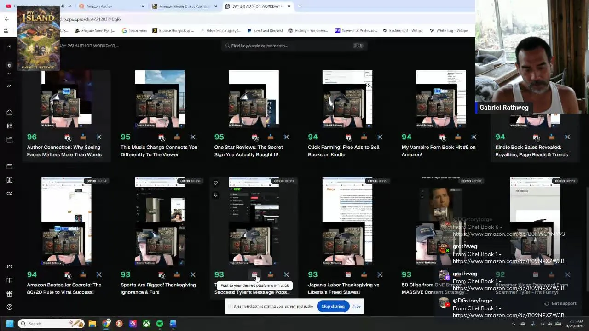
Task: Switch to the 'Amazon Author' browser tab
Action: pos(111,6)
